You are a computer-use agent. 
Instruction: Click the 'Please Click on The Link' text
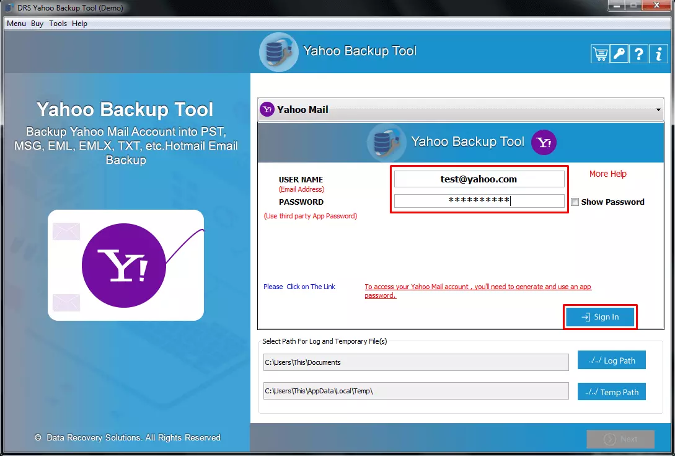pyautogui.click(x=299, y=287)
